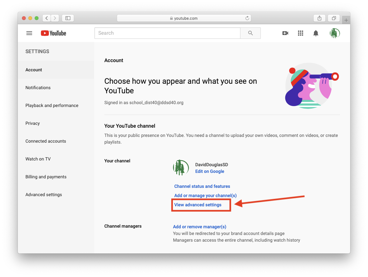Open Watch on TV settings
The height and width of the screenshot is (277, 368).
pyautogui.click(x=56, y=159)
